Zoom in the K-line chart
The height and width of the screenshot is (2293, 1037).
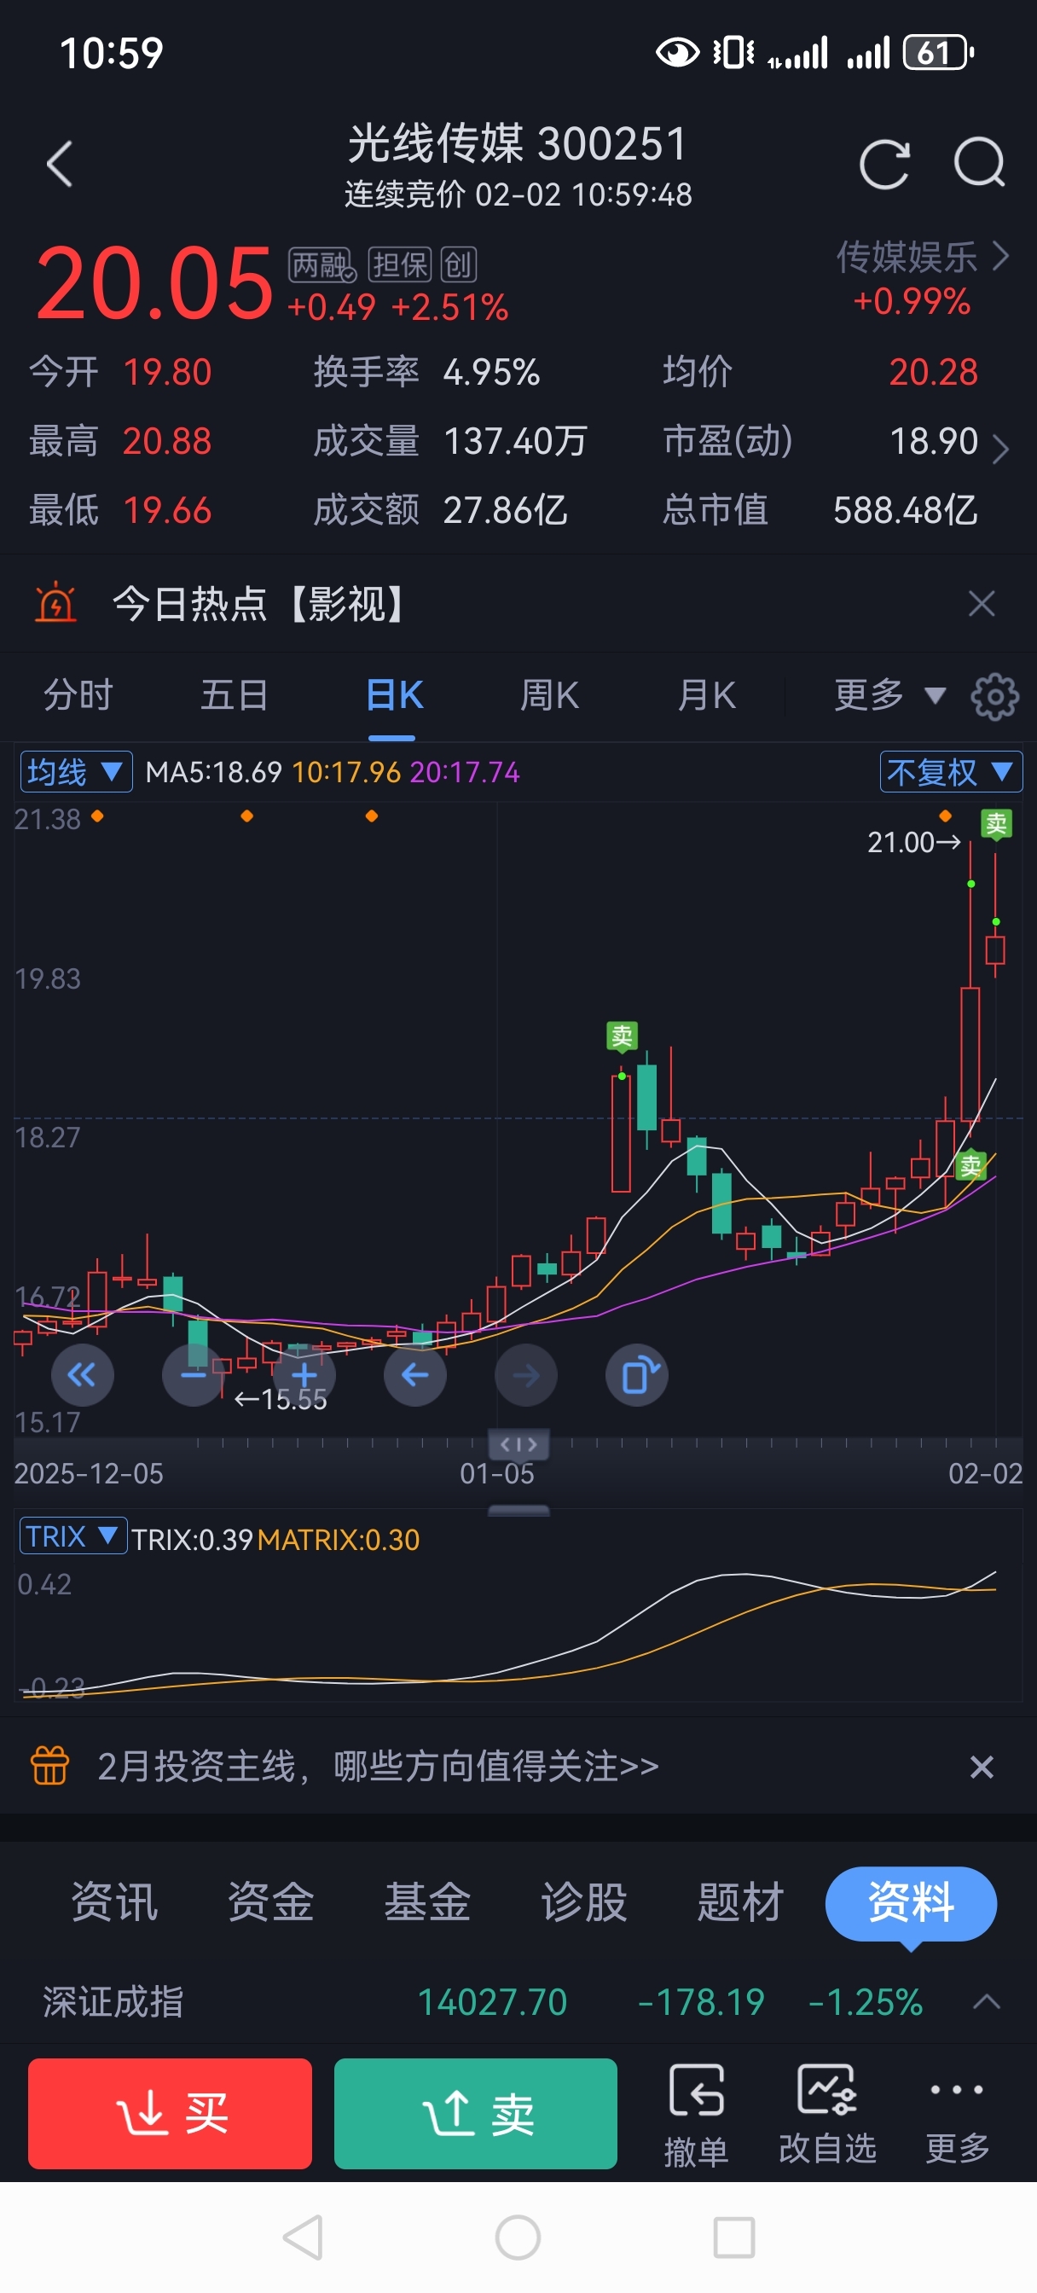(304, 1375)
